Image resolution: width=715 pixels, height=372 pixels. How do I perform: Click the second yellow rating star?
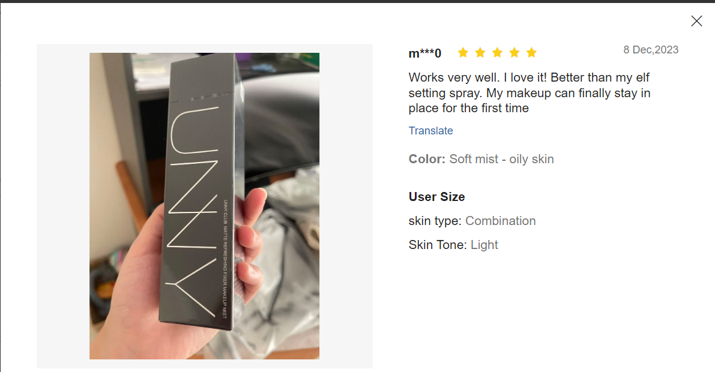[x=480, y=53]
